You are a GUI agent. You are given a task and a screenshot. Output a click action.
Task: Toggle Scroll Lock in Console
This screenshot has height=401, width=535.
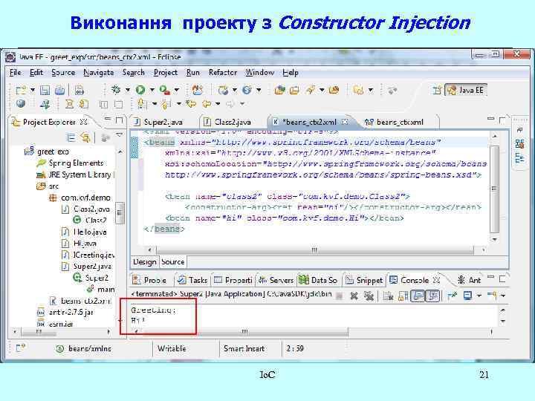tap(403, 296)
